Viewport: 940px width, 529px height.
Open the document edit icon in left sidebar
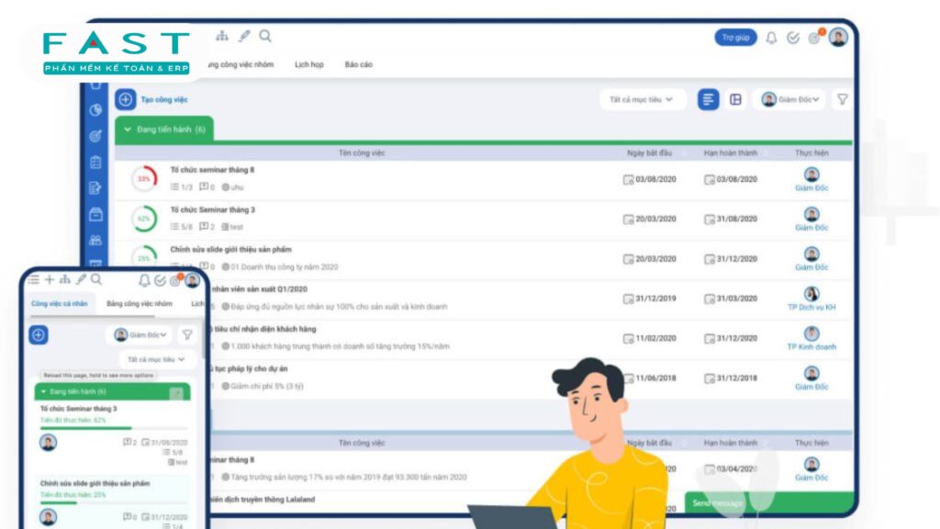(x=95, y=188)
